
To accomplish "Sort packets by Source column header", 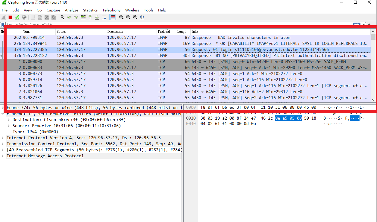I will coord(61,32).
